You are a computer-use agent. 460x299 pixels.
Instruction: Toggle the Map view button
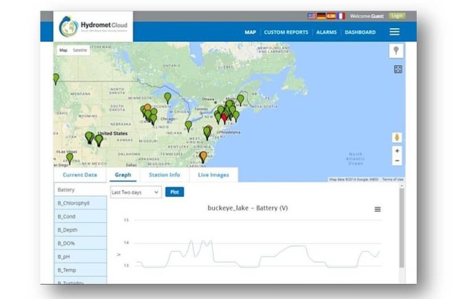[x=63, y=50]
